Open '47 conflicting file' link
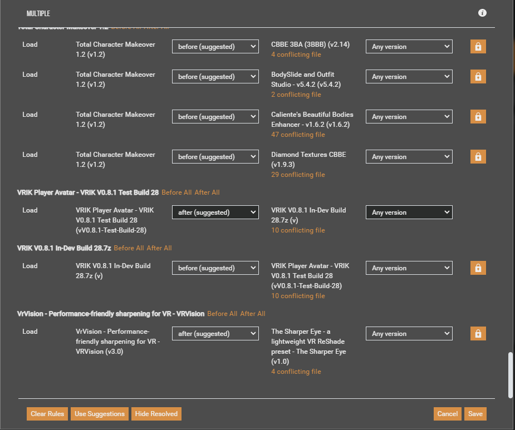The height and width of the screenshot is (430, 515). coord(298,135)
